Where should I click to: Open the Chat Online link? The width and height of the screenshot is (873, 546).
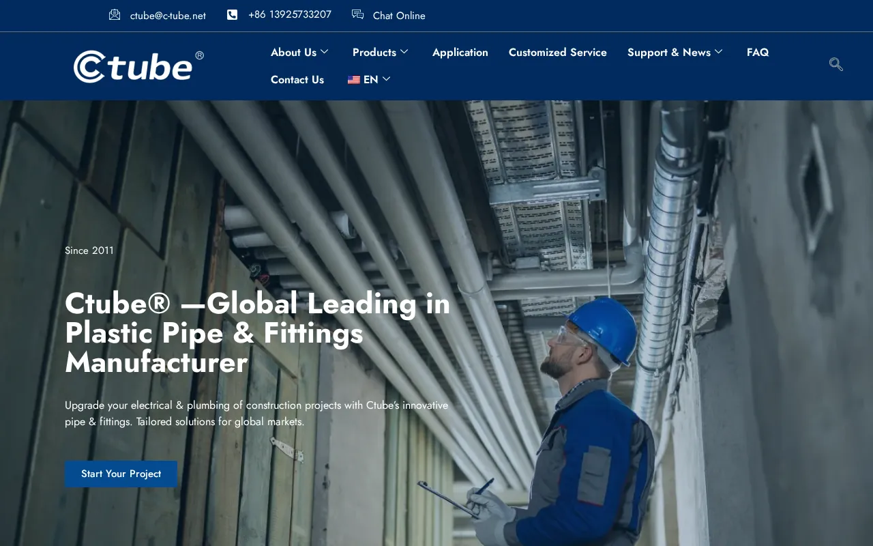click(399, 16)
